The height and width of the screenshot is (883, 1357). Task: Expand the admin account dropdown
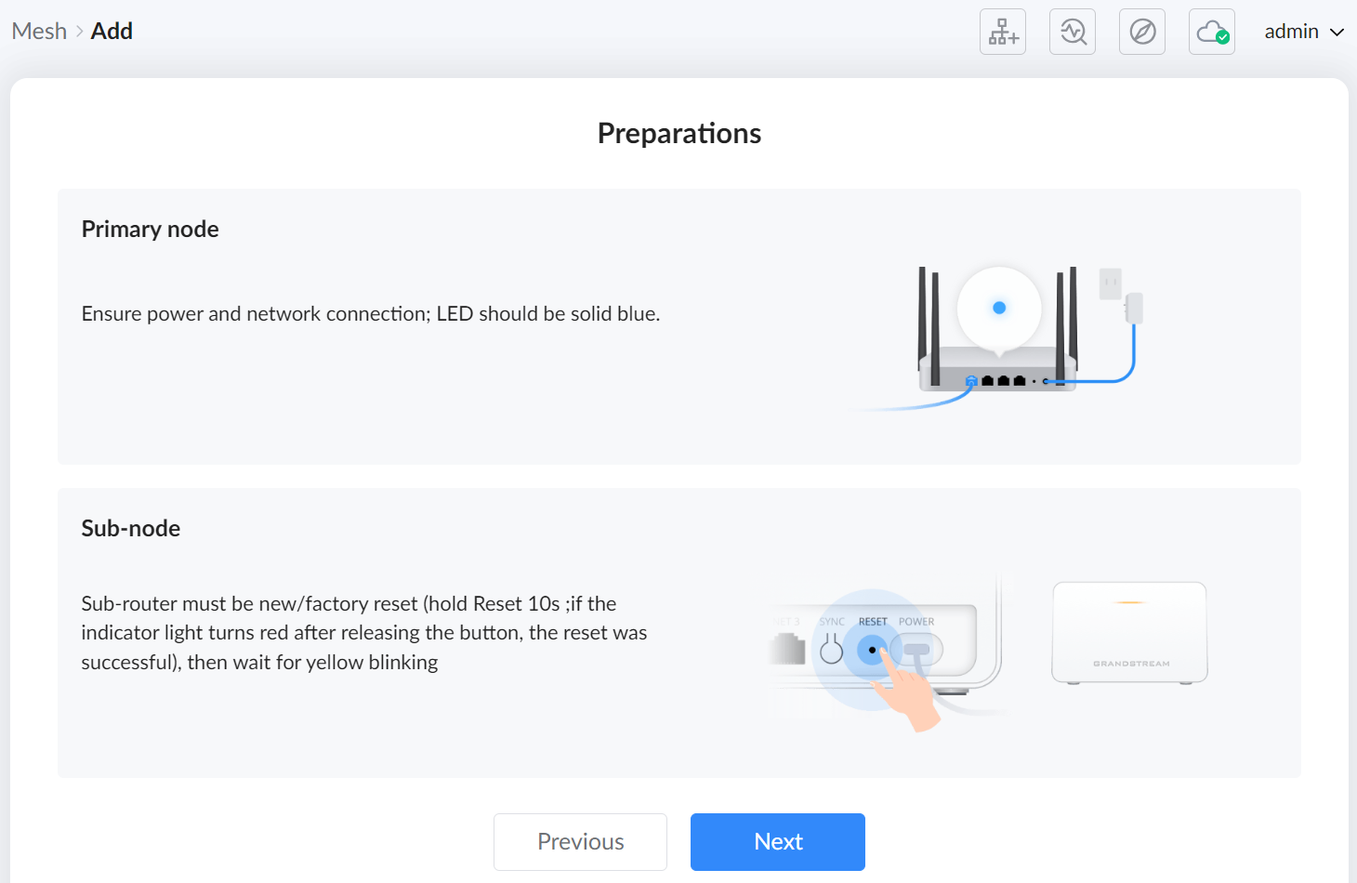(1304, 32)
